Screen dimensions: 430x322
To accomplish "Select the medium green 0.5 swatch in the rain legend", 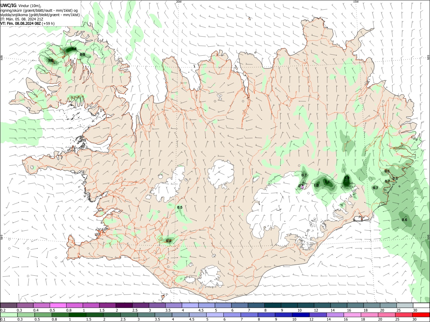I will coord(43,315).
